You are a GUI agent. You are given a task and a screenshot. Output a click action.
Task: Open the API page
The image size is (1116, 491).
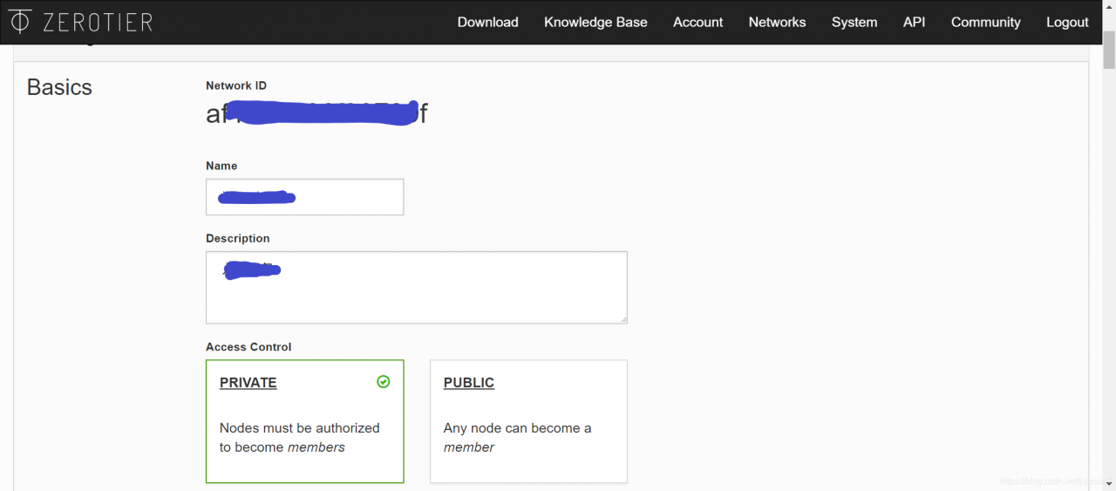click(x=914, y=23)
